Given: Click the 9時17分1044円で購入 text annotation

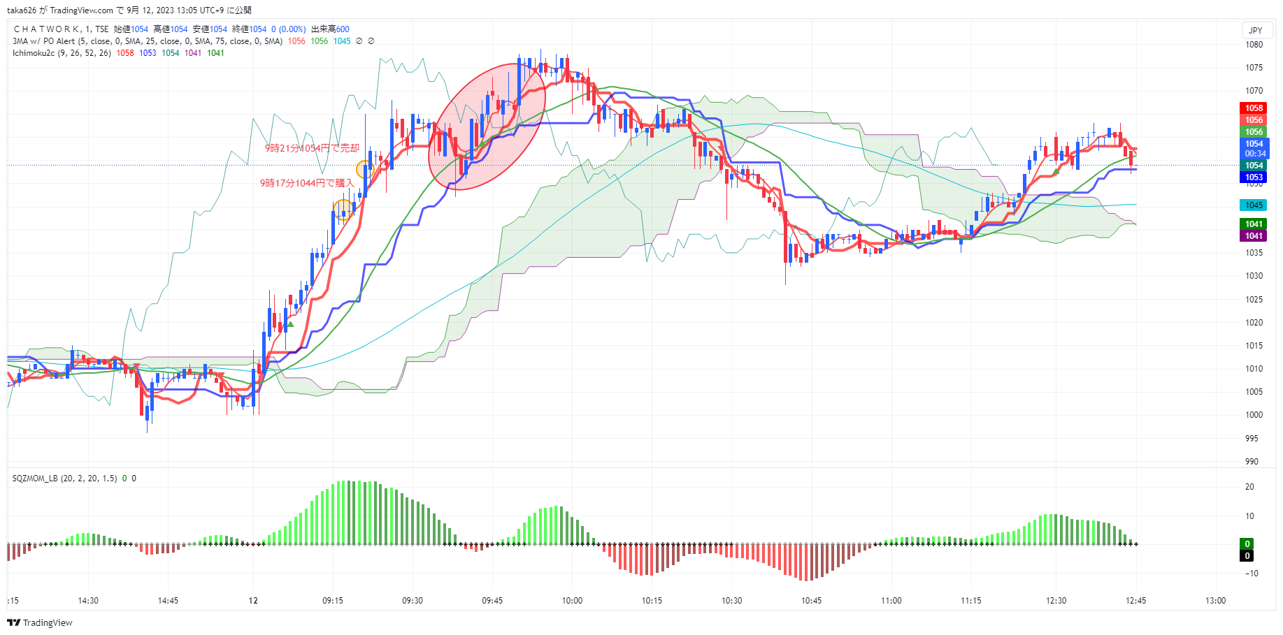Looking at the screenshot, I should [x=307, y=183].
